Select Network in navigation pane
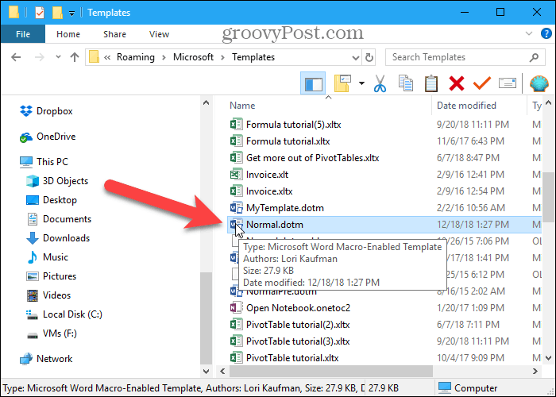Image resolution: width=556 pixels, height=397 pixels. (x=46, y=359)
